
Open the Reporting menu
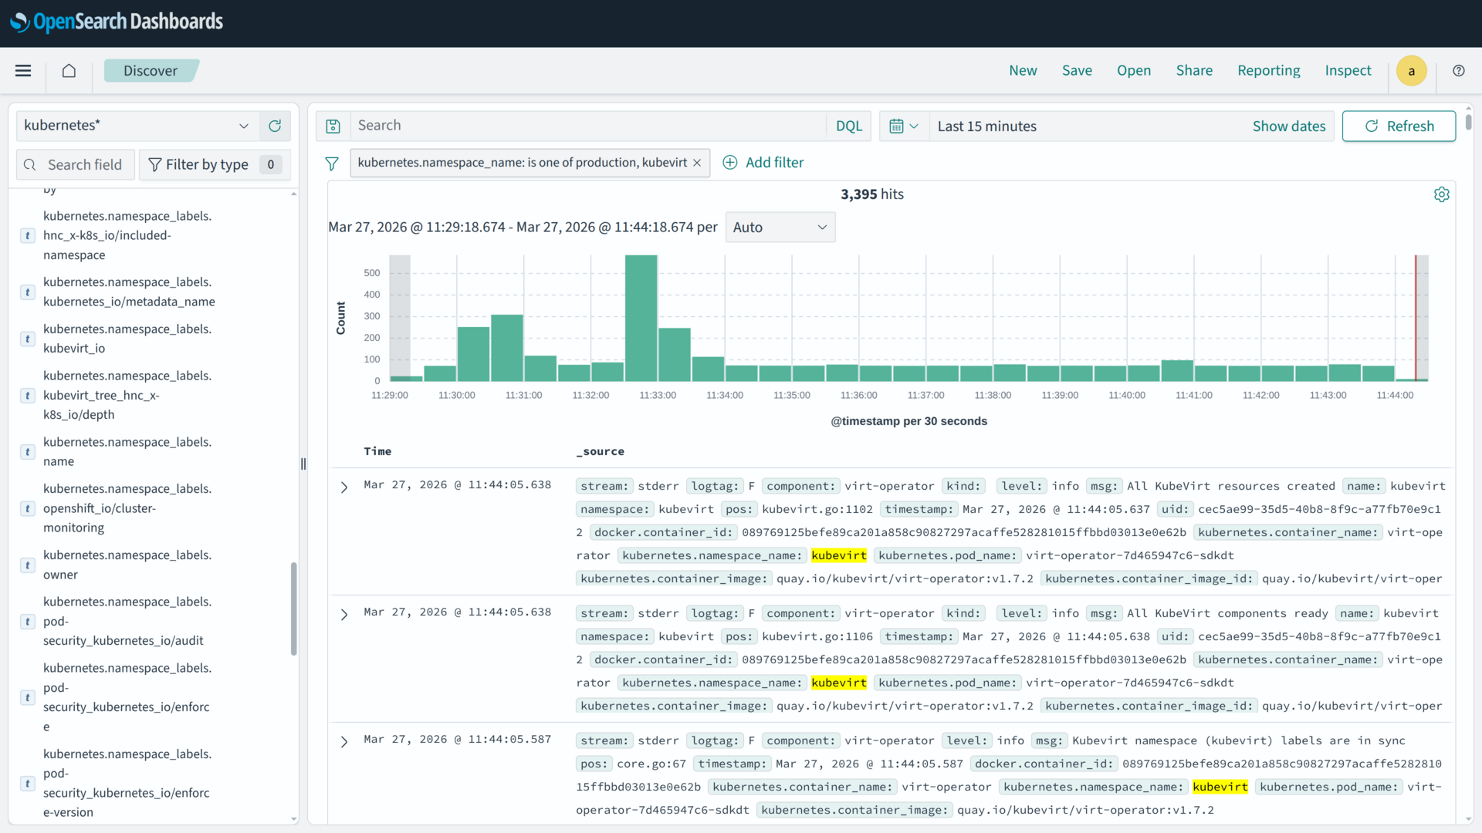pyautogui.click(x=1268, y=71)
